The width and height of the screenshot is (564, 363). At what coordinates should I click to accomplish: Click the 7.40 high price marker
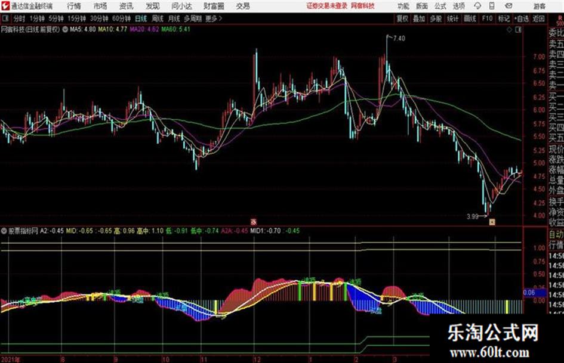399,39
